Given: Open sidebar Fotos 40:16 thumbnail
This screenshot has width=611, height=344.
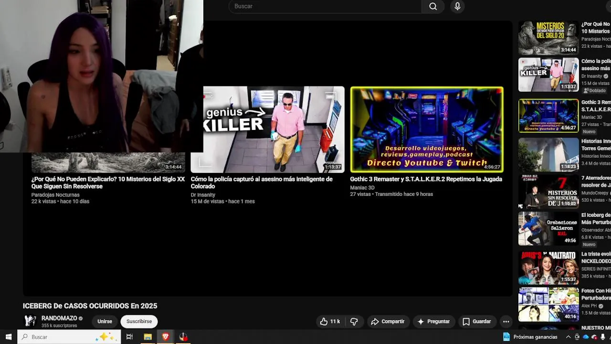Looking at the screenshot, I should coord(548,304).
